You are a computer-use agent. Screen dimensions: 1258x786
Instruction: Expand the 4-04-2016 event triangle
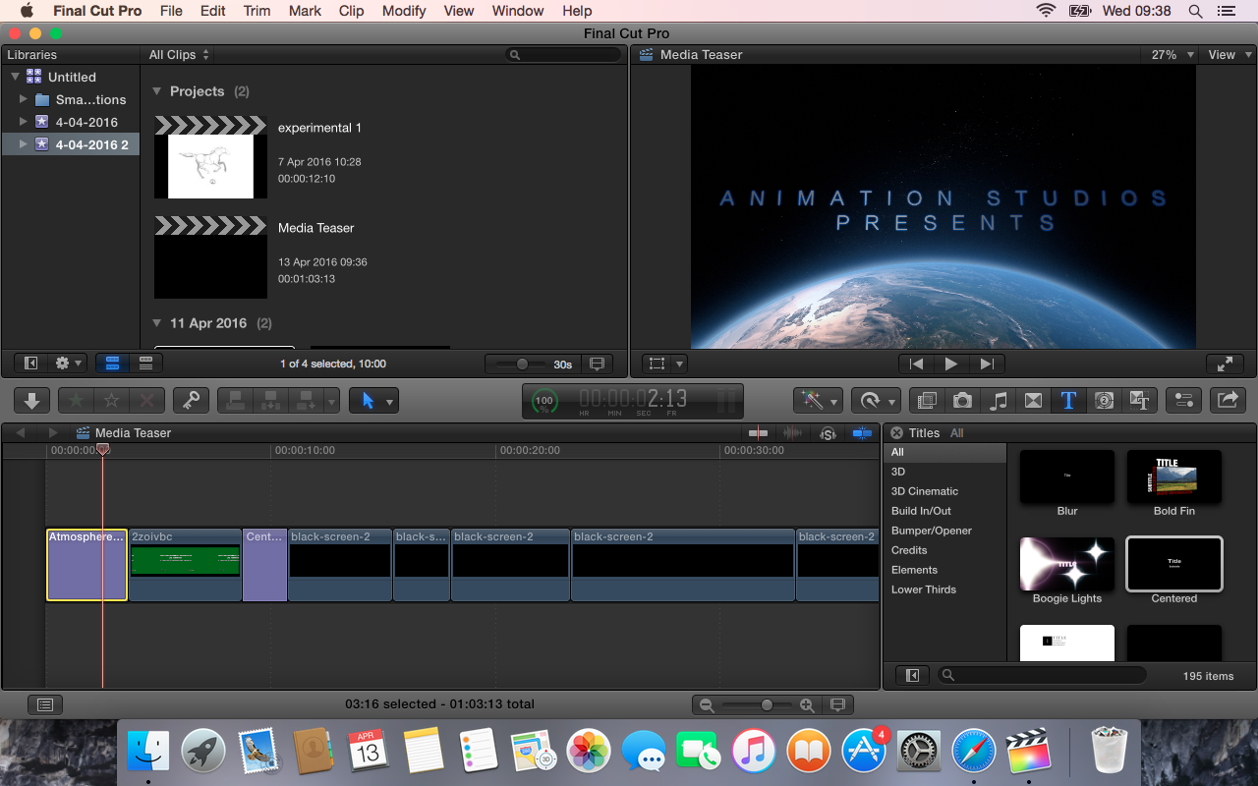(24, 122)
